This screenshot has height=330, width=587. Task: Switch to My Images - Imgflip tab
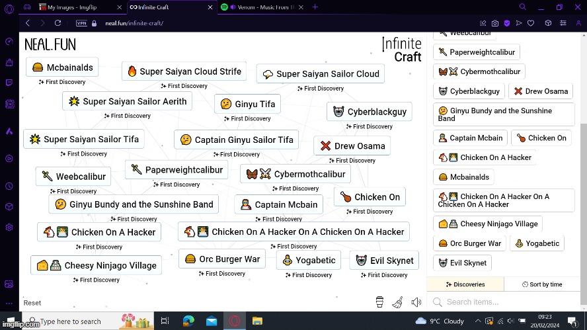72,7
